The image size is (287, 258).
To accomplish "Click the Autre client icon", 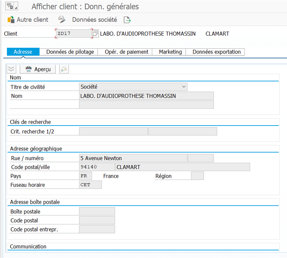I will [11, 20].
